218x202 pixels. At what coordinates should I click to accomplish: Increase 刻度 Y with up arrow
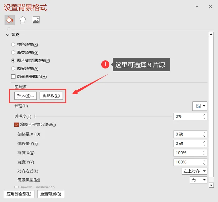(x=204, y=161)
